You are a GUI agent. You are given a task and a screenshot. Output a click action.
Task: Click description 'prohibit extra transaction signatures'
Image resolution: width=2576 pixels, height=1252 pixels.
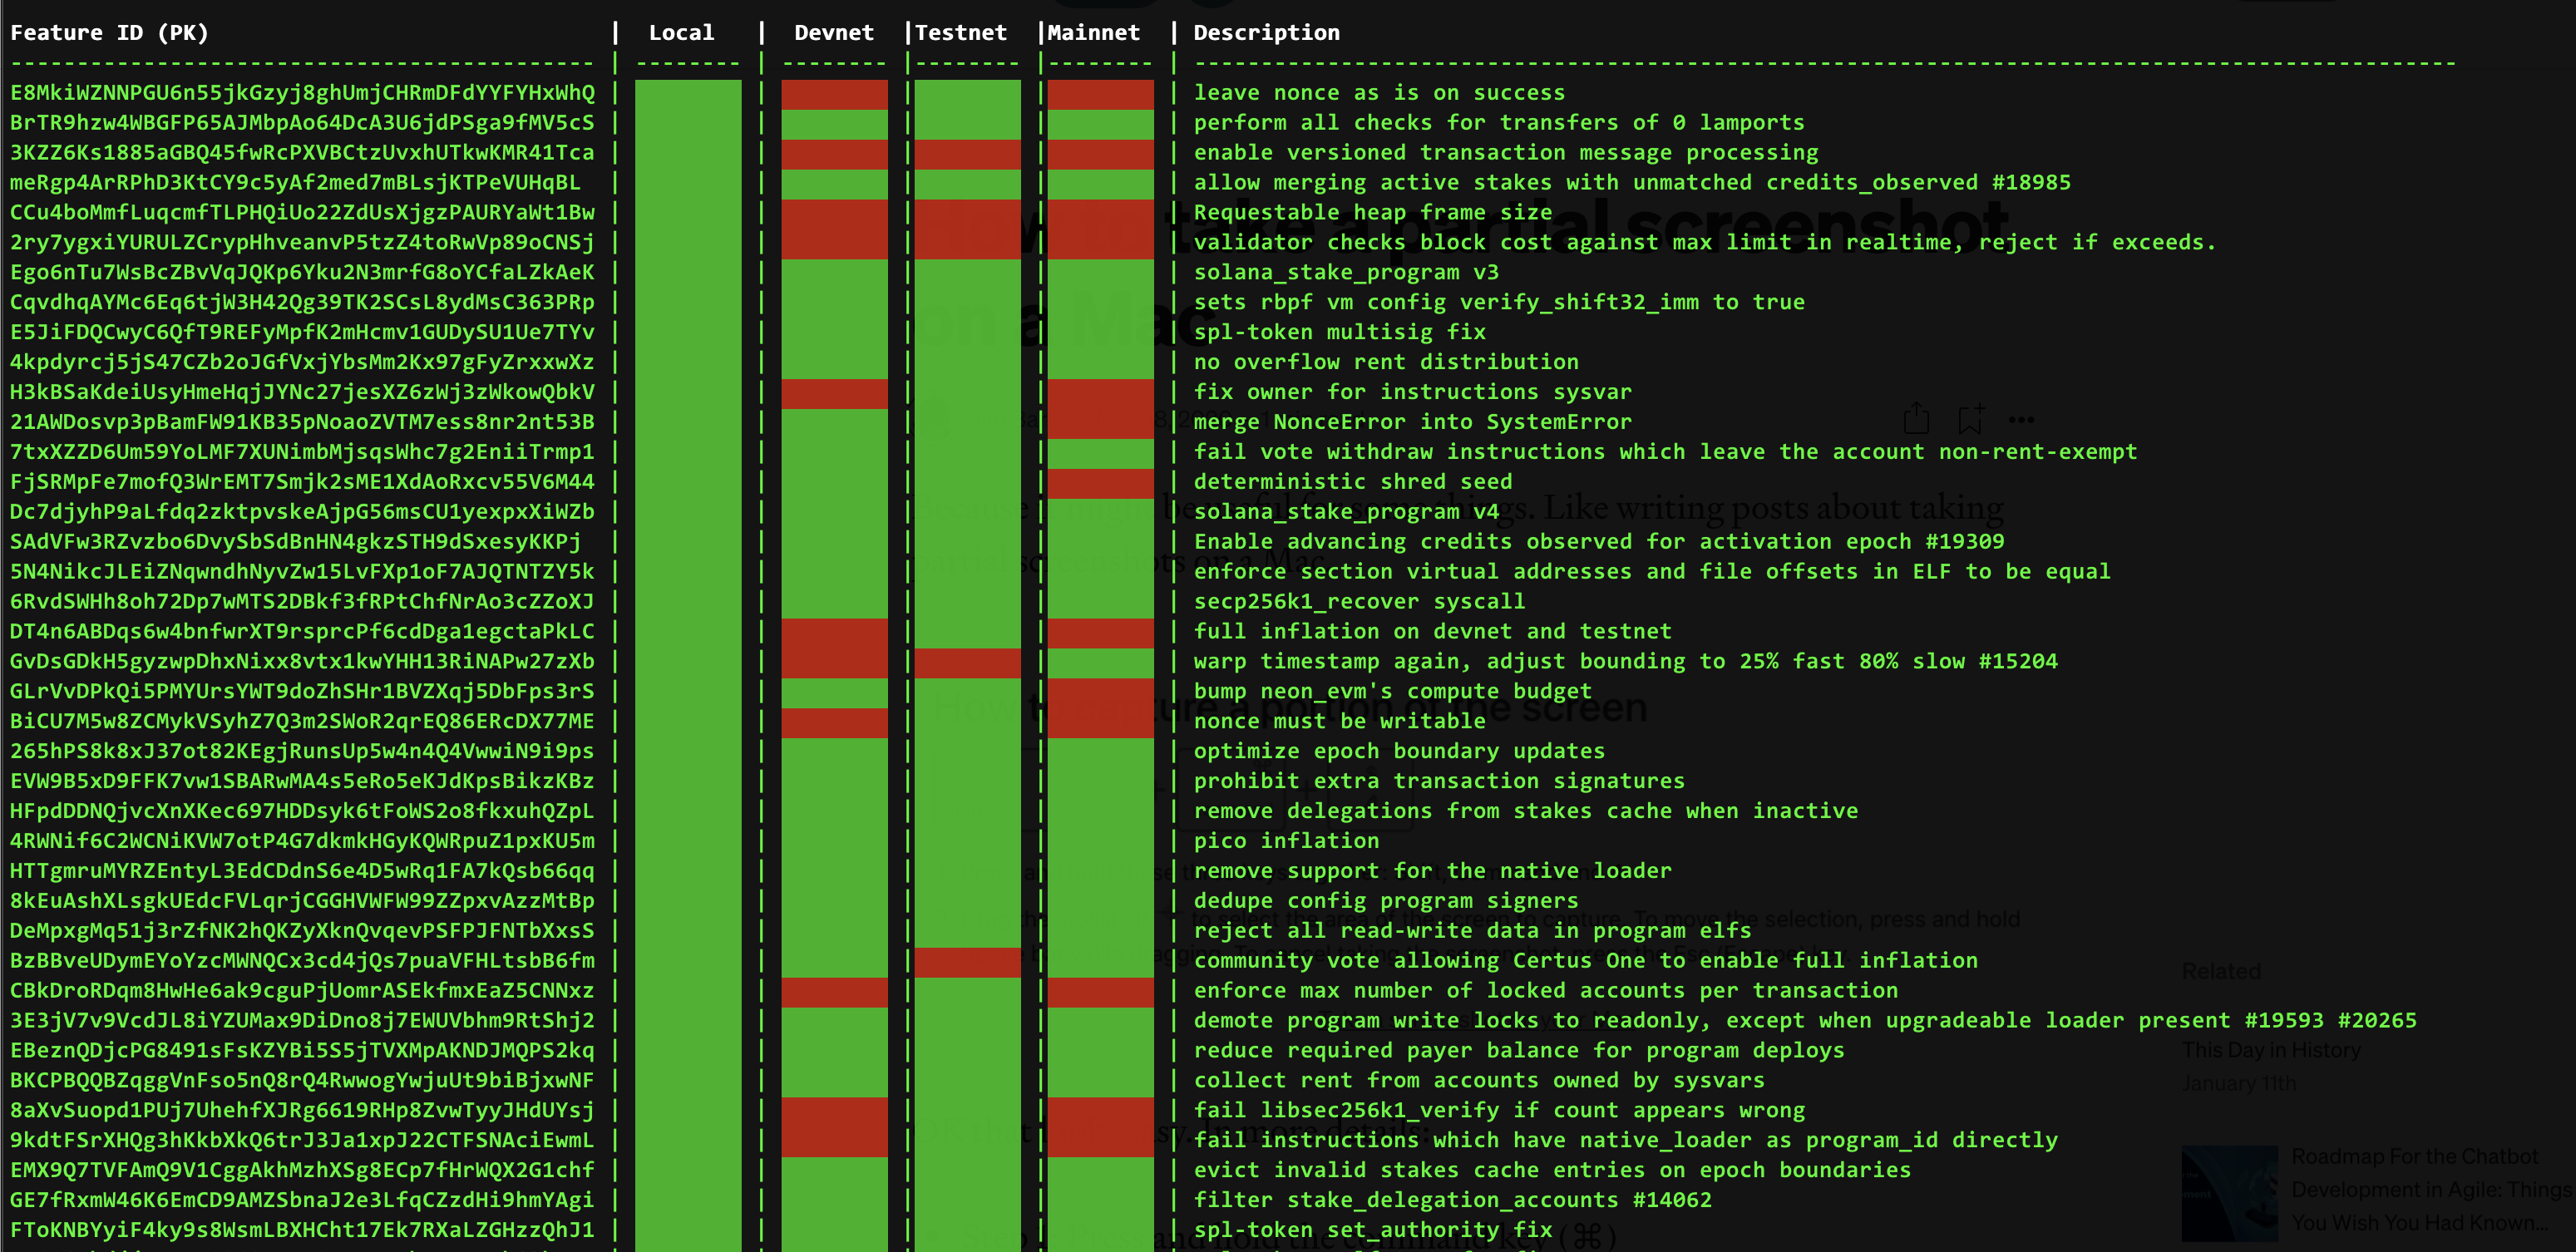(1439, 781)
